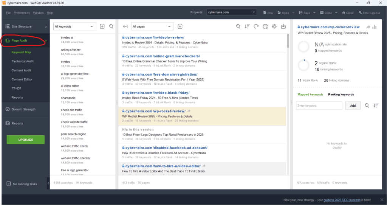Refresh pages data icon
This screenshot has width=387, height=205.
click(x=256, y=26)
